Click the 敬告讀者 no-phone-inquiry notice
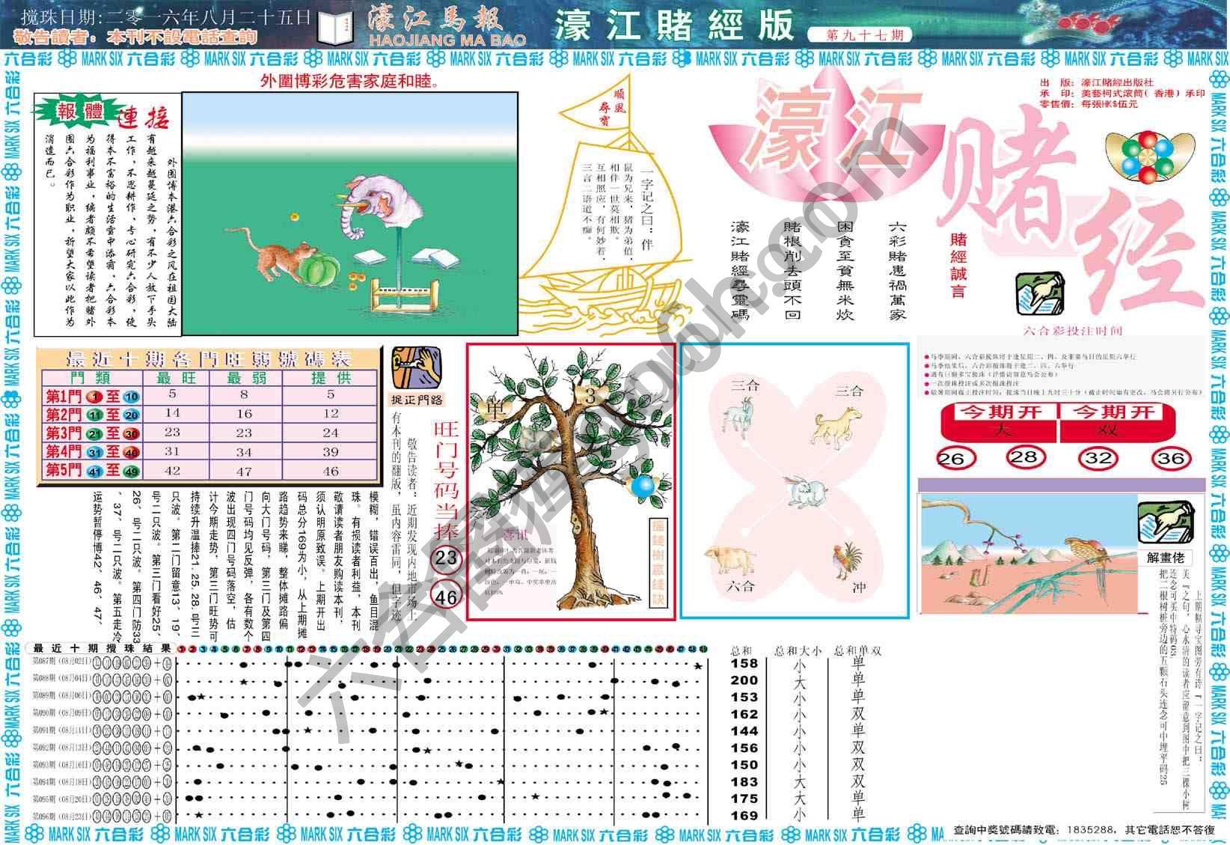The height and width of the screenshot is (845, 1230). 135,37
